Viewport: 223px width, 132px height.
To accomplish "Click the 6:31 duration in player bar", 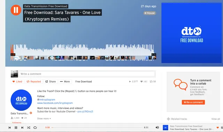I will [146, 127].
